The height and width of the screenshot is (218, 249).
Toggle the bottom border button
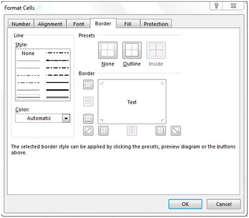[x=88, y=119]
